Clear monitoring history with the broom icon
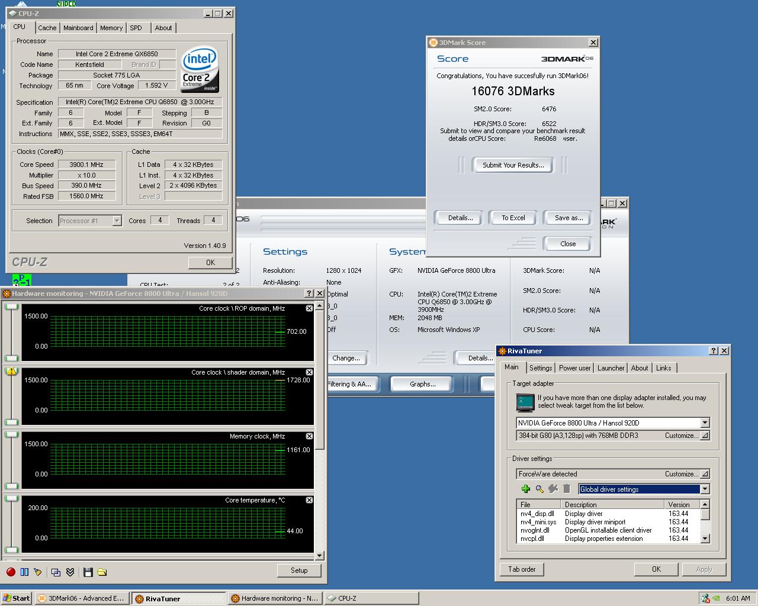The image size is (758, 606). pyautogui.click(x=38, y=572)
